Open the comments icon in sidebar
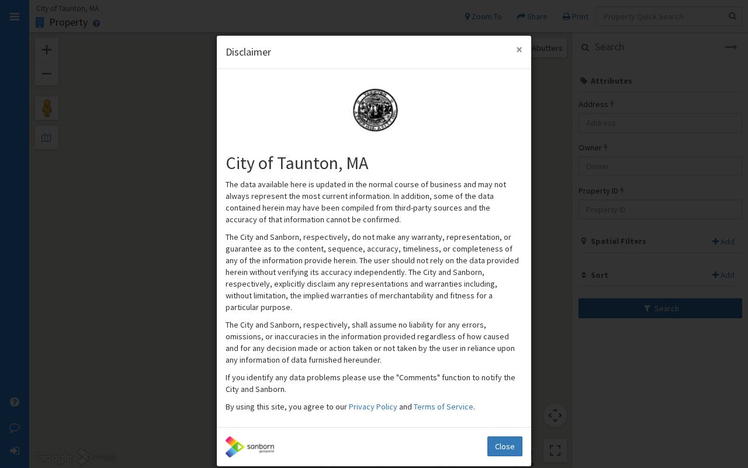Screen dimensions: 748x468 click(x=15, y=428)
